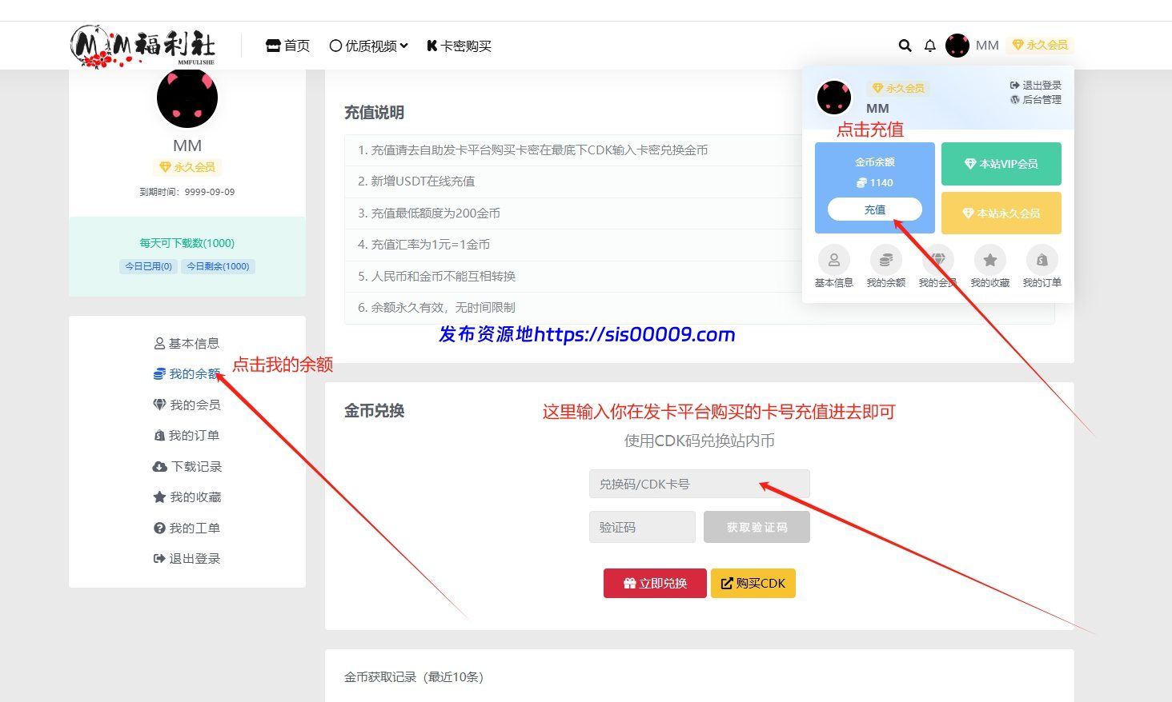The width and height of the screenshot is (1172, 702).
Task: Click 我的余额 coin icon in popup
Action: (885, 261)
